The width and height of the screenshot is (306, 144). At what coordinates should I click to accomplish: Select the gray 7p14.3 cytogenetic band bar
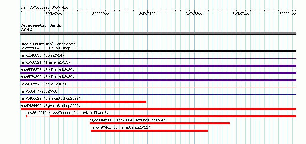158,33
